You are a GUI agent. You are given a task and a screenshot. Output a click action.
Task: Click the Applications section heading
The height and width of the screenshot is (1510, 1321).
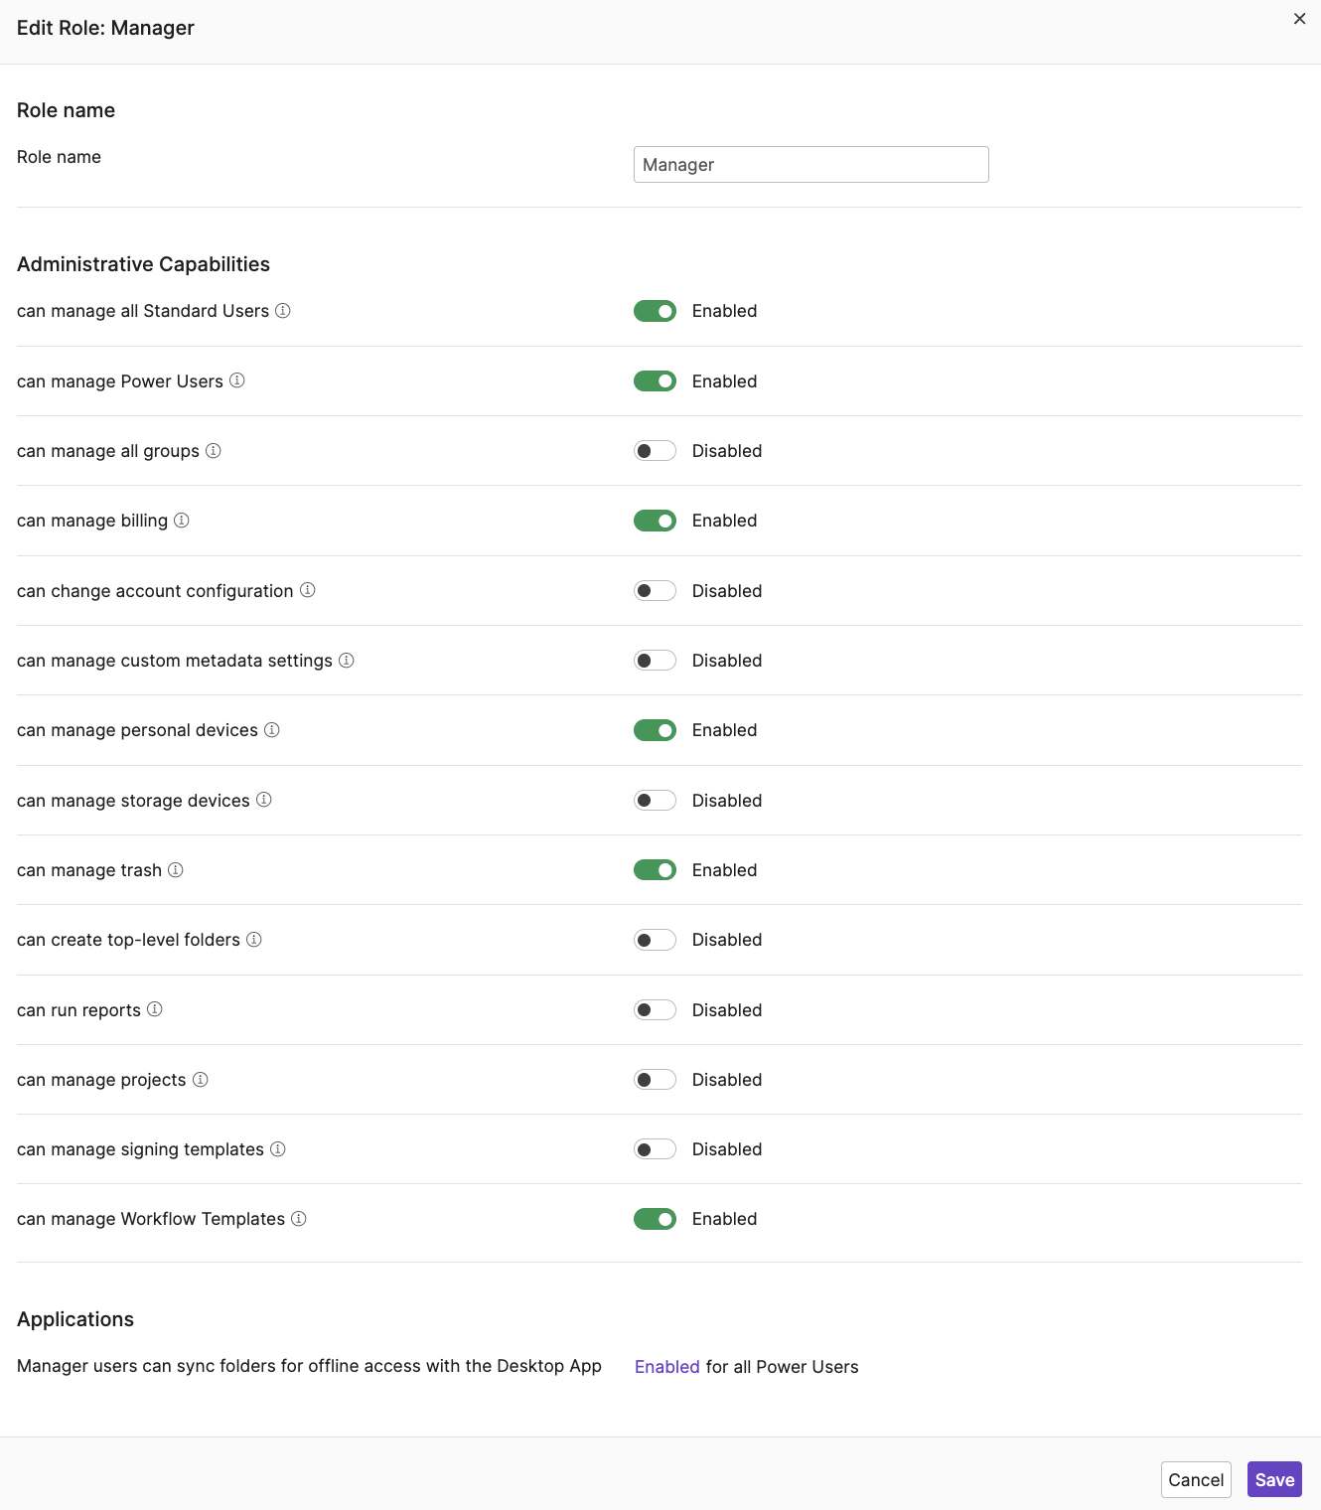pyautogui.click(x=75, y=1319)
